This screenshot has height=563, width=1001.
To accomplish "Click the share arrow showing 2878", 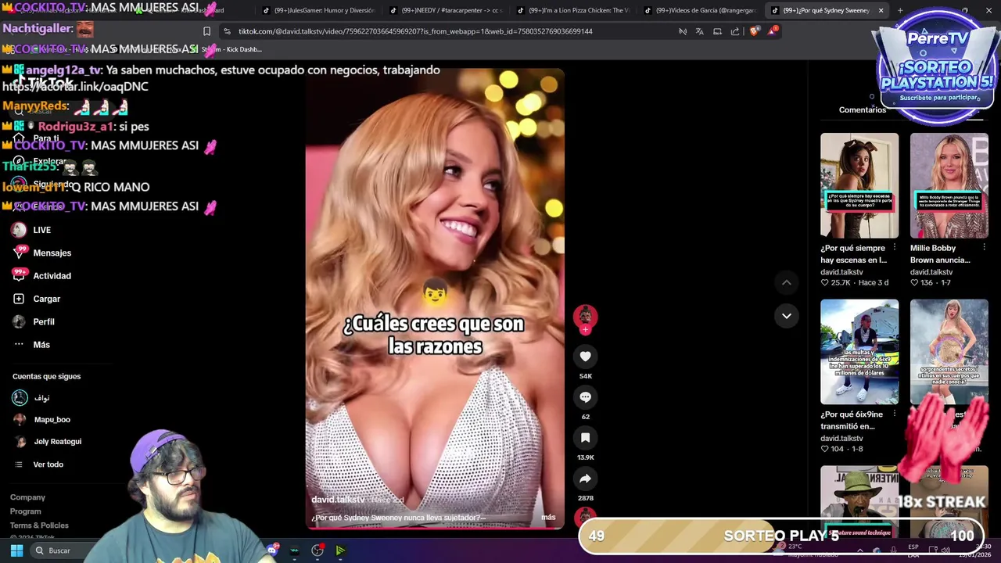I will click(585, 479).
